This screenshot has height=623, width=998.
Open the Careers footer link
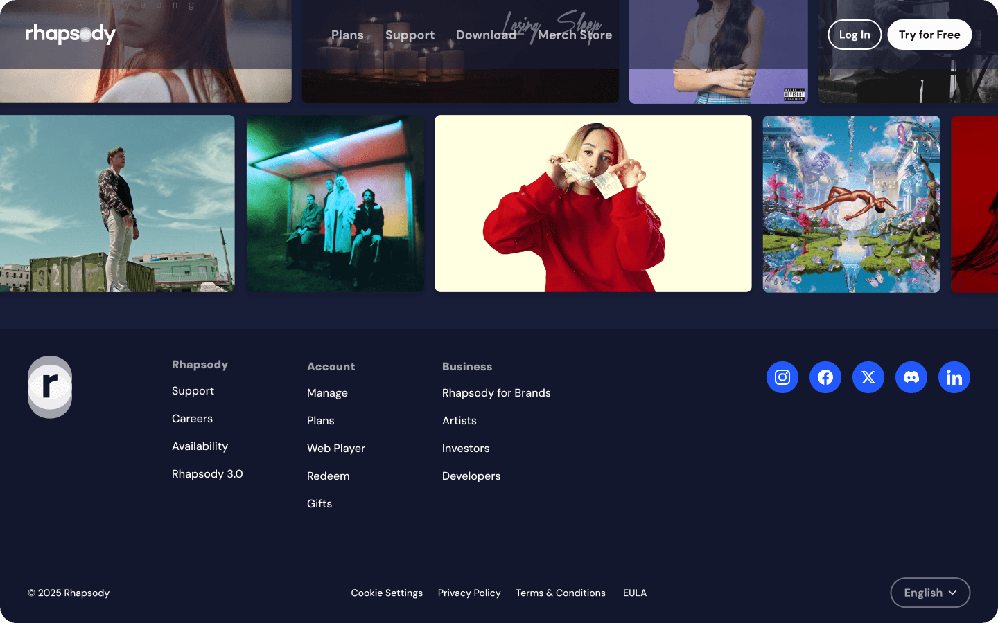[192, 419]
